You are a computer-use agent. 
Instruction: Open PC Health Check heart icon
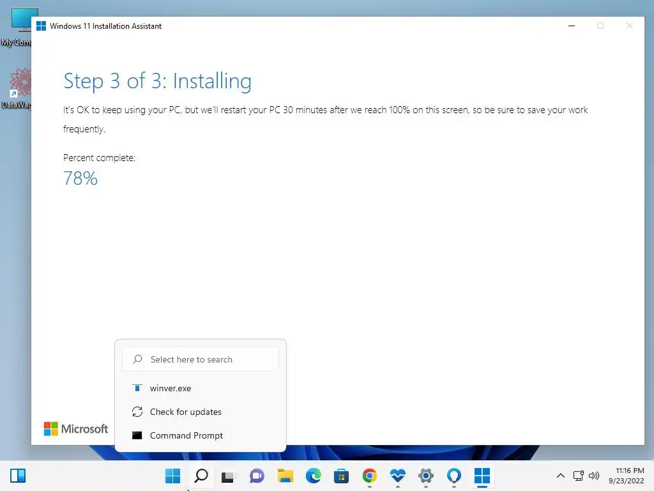click(x=397, y=476)
